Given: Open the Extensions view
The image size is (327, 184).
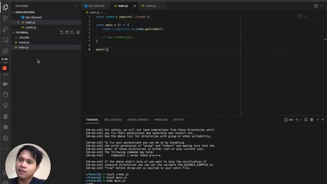Looking at the screenshot, I should click(x=6, y=51).
